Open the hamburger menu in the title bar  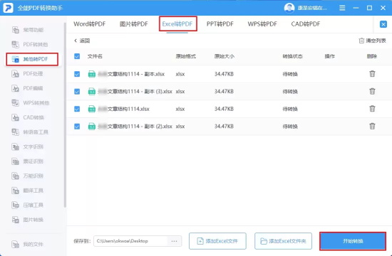(x=342, y=8)
